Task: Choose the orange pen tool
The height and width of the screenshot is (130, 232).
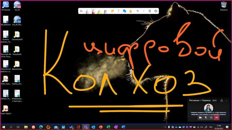Action: point(93,11)
